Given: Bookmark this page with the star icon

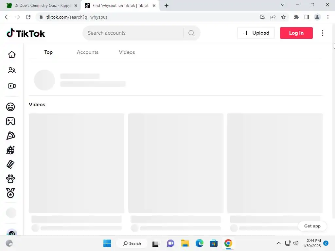Looking at the screenshot, I should 283,17.
